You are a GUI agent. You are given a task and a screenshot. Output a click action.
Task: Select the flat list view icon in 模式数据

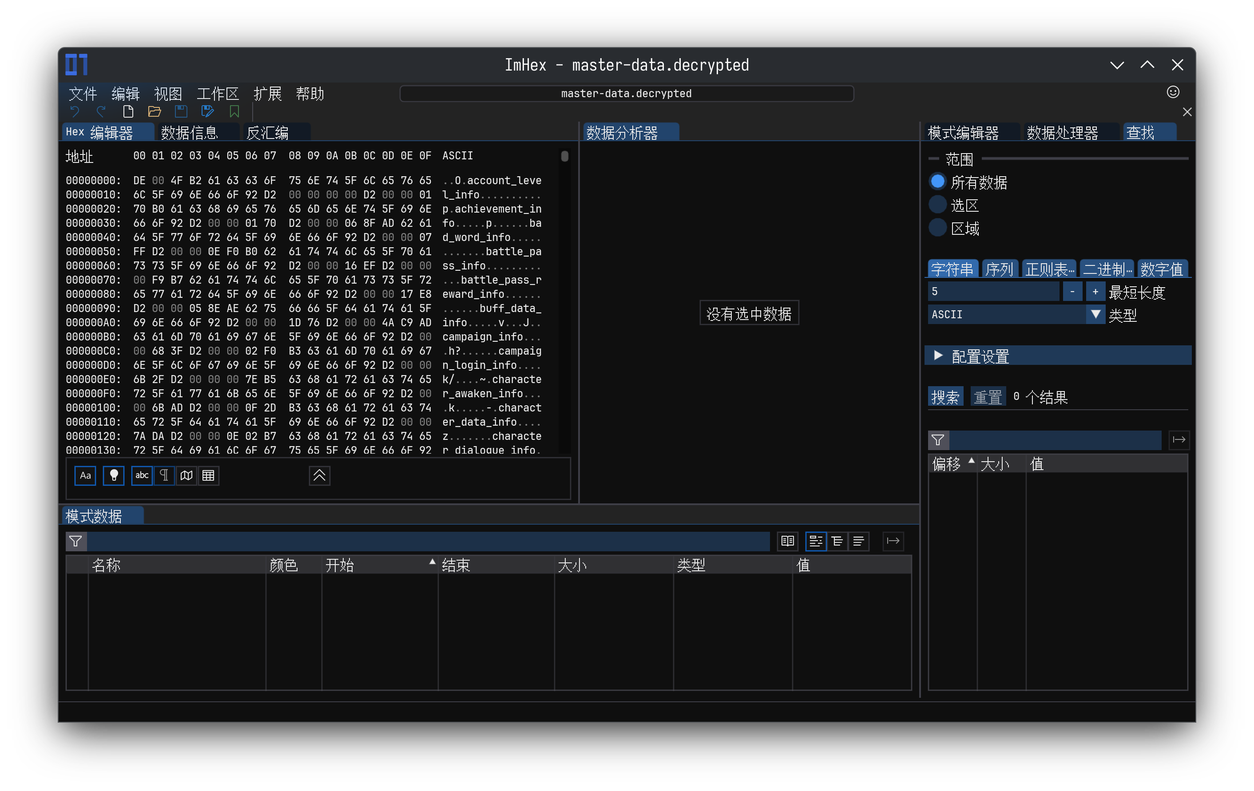point(858,542)
